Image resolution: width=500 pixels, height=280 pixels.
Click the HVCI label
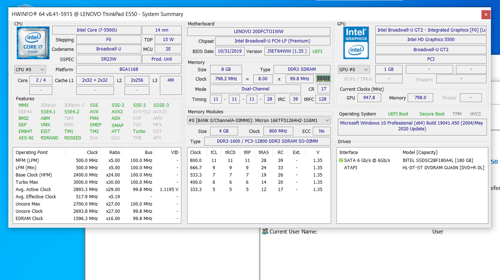click(x=475, y=114)
